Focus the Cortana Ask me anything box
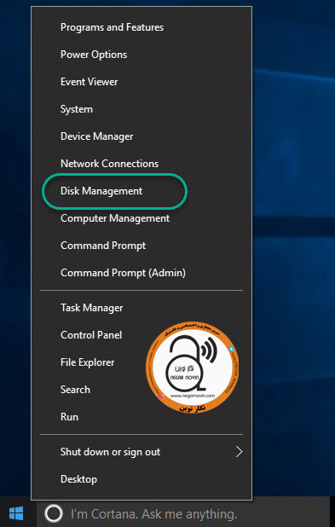The width and height of the screenshot is (335, 527). [182, 513]
